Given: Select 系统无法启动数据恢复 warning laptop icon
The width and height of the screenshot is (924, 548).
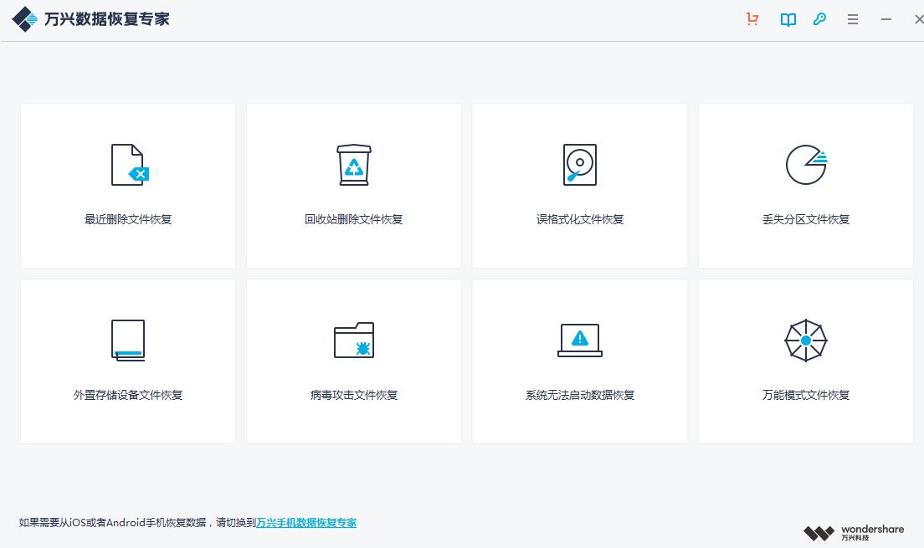Looking at the screenshot, I should [579, 340].
